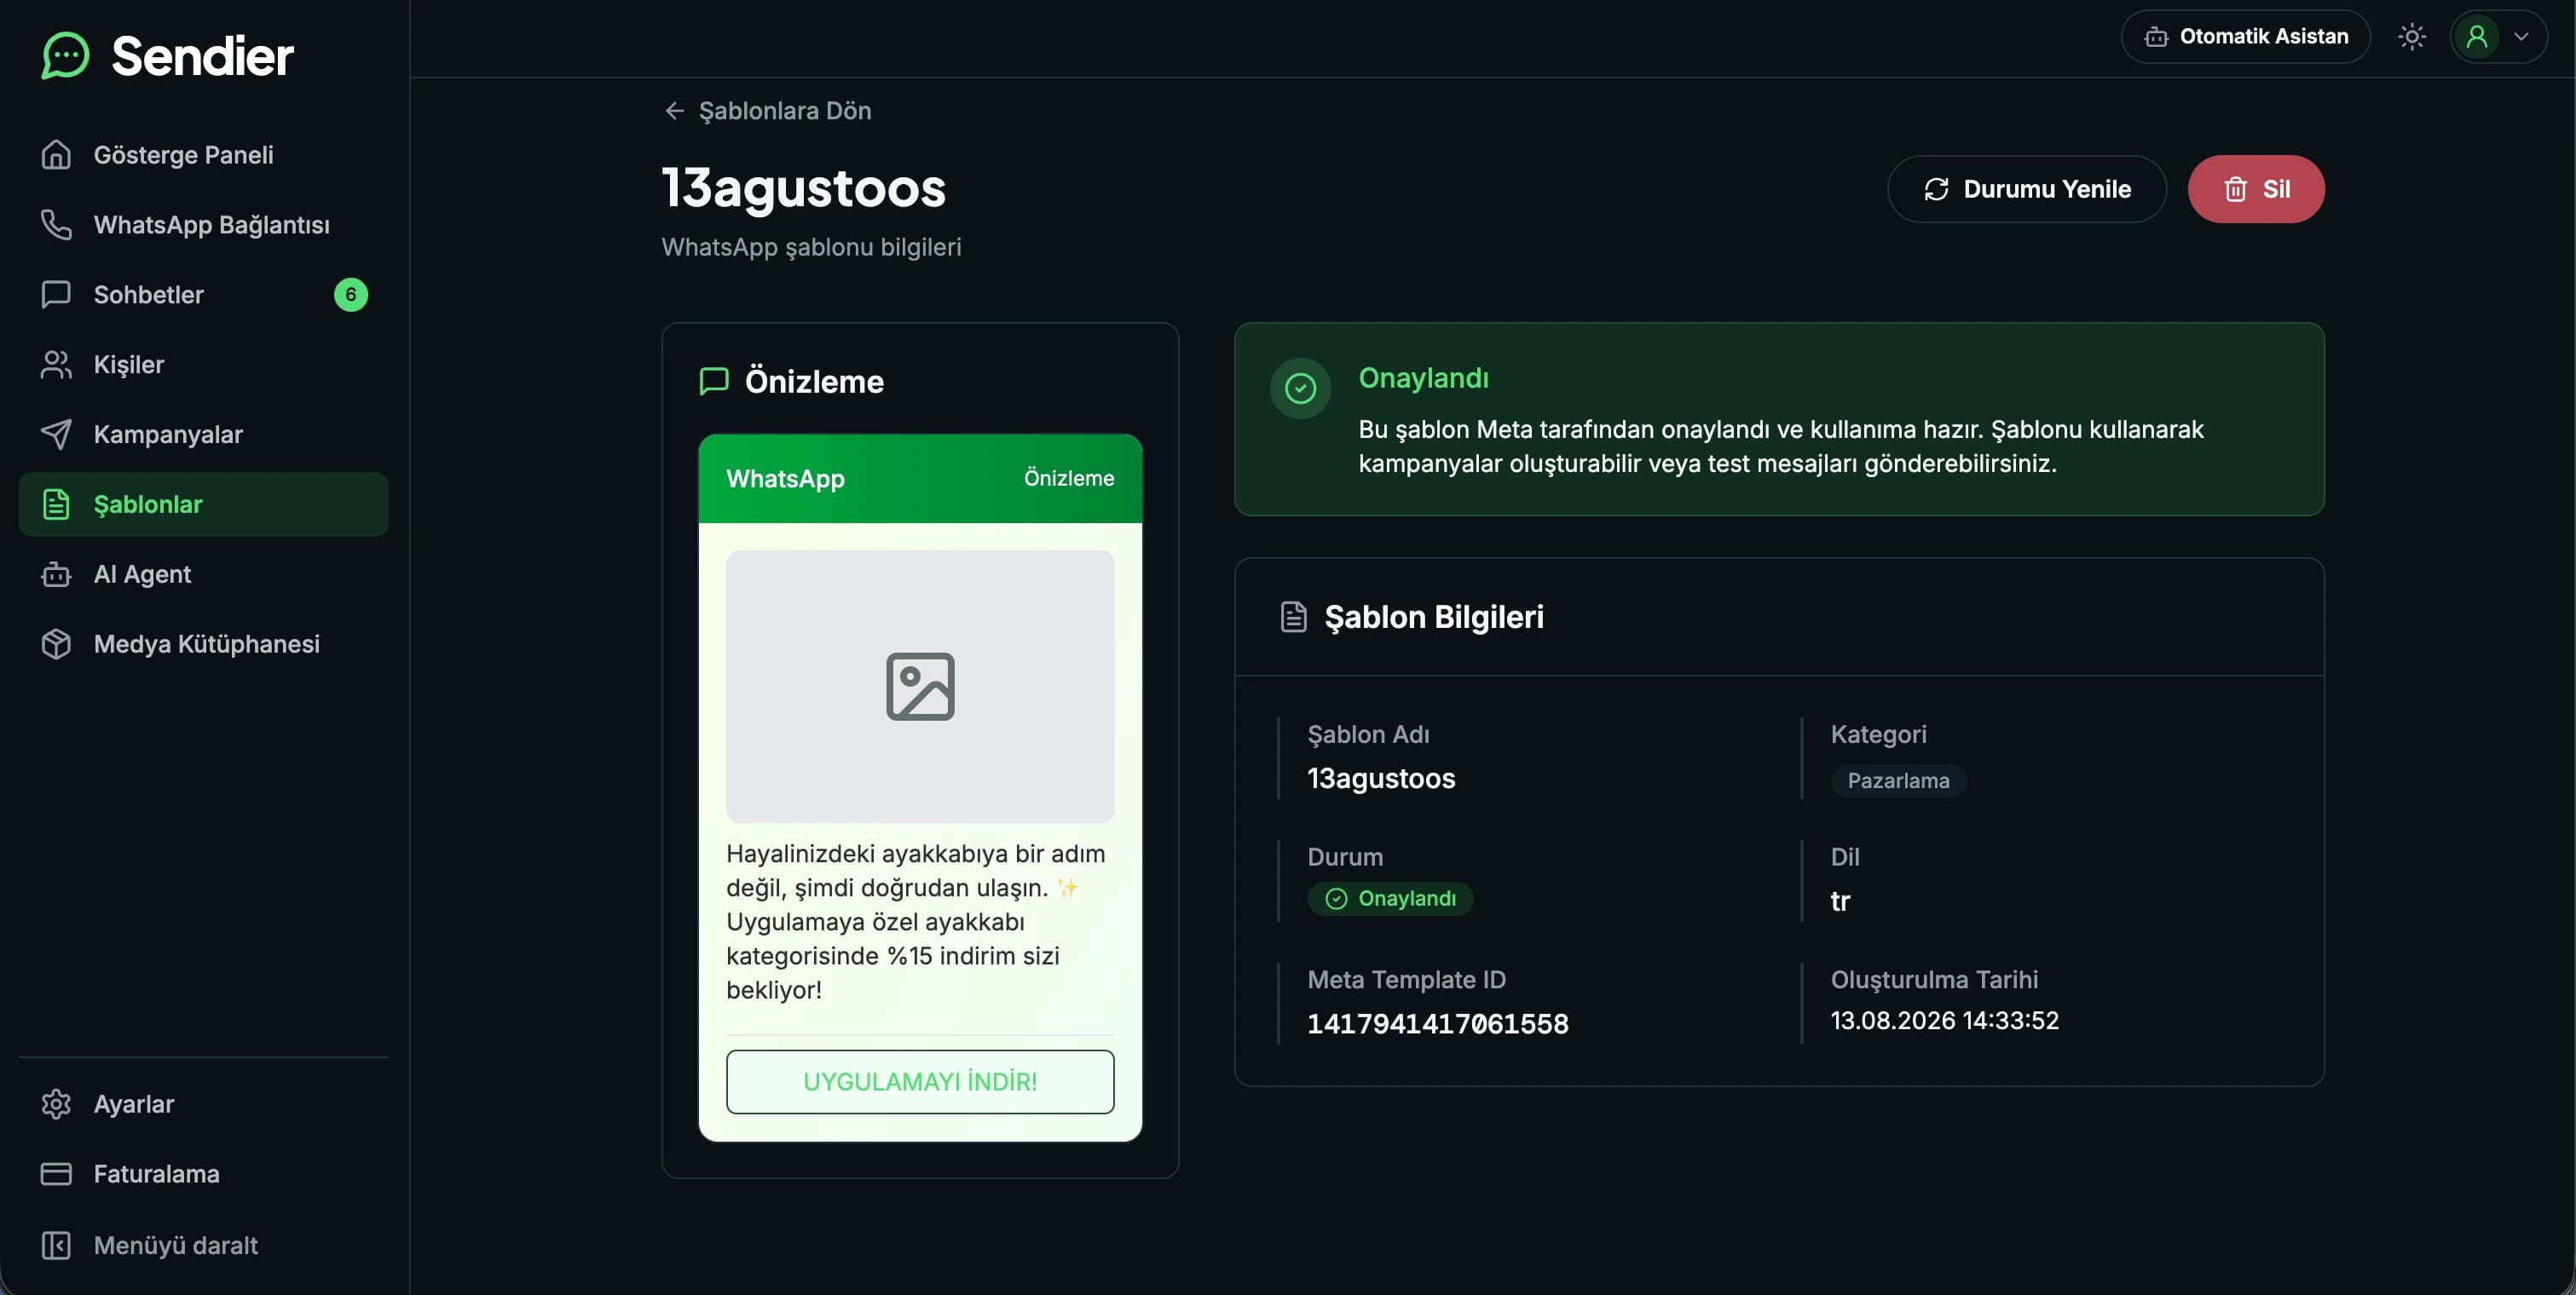Click the Önizleme chat icon in the card header

[714, 381]
